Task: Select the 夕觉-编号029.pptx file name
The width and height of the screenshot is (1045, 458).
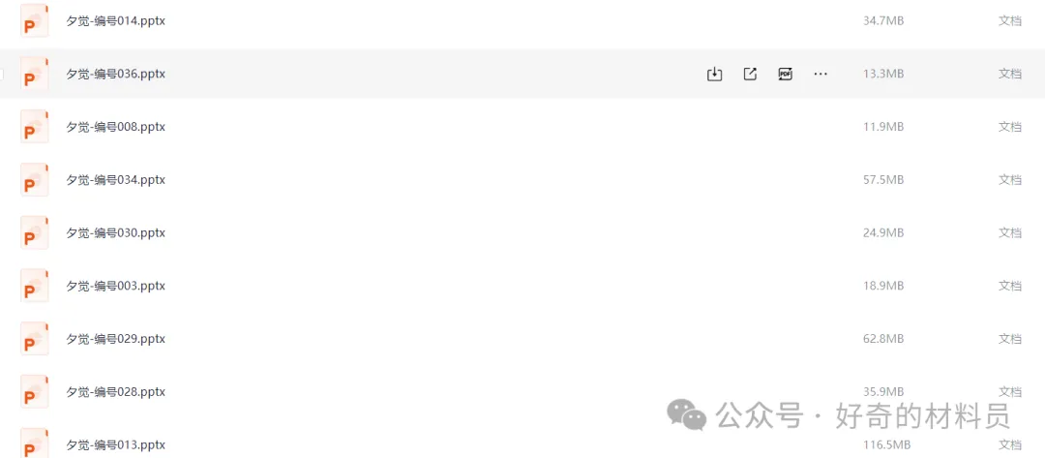Action: 115,339
